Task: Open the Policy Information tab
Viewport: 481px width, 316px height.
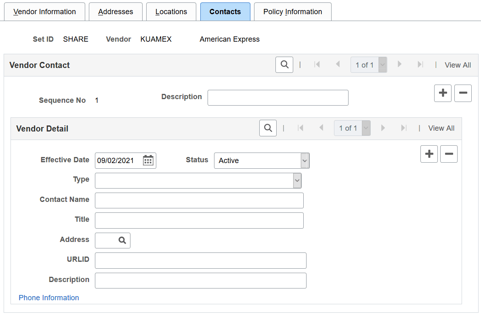Action: [292, 12]
